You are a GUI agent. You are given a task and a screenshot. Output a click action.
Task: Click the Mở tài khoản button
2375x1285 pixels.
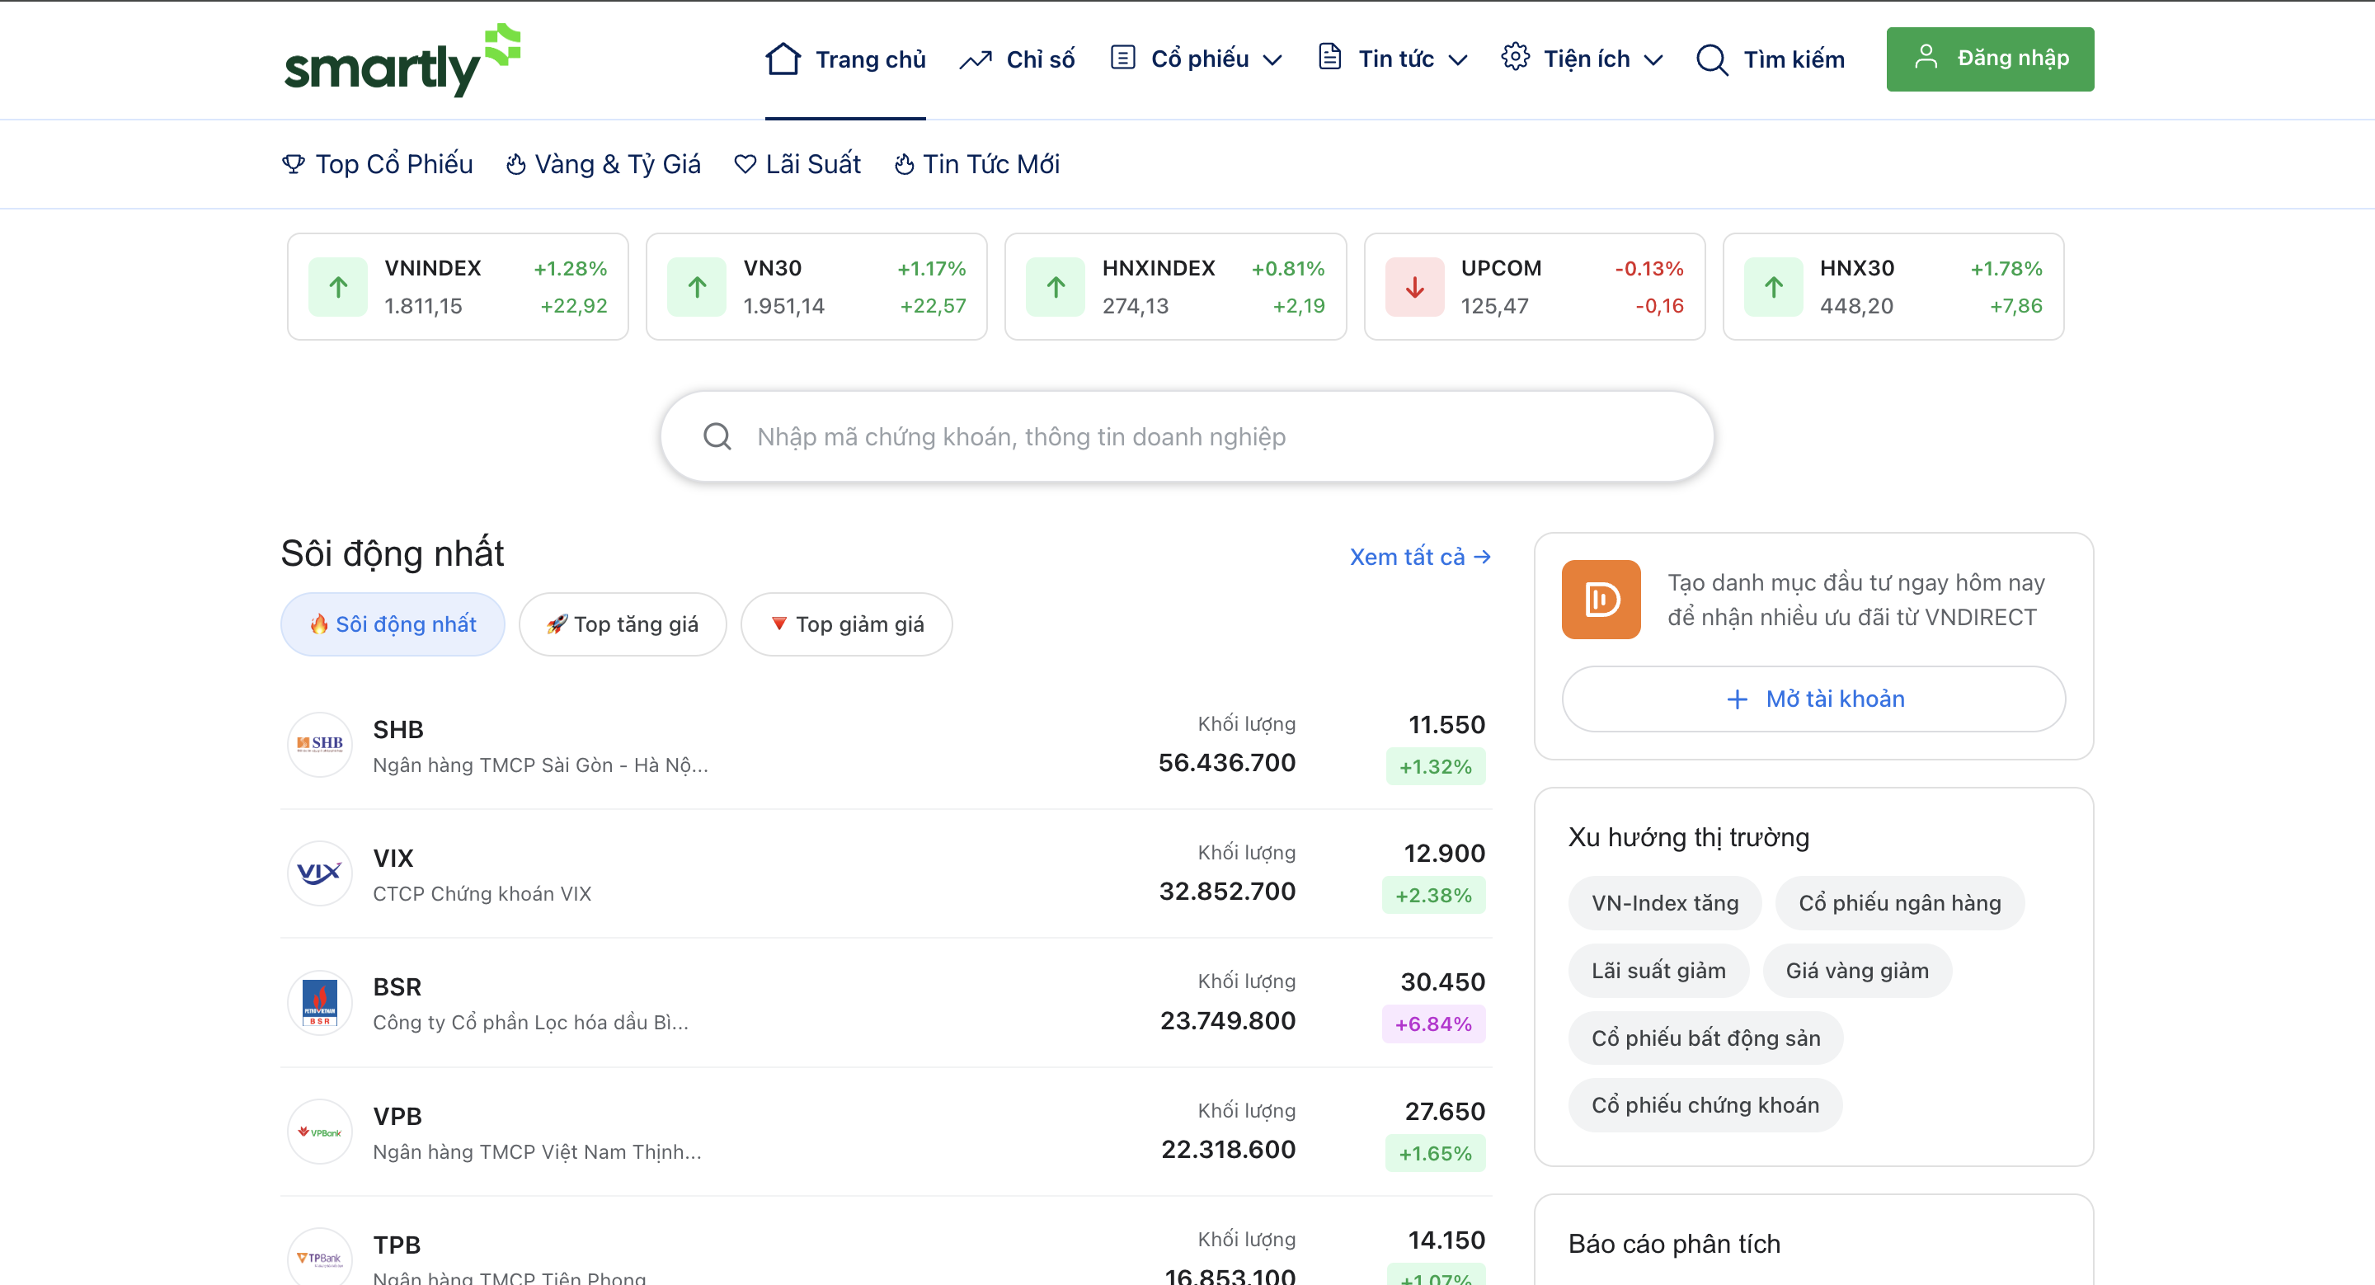coord(1813,699)
